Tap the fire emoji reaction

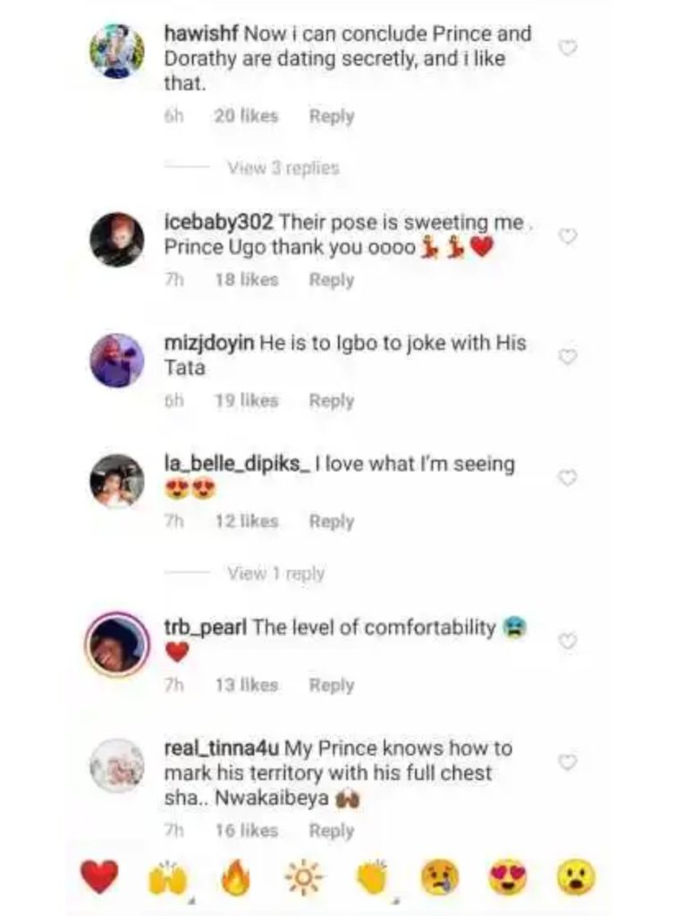click(x=236, y=878)
